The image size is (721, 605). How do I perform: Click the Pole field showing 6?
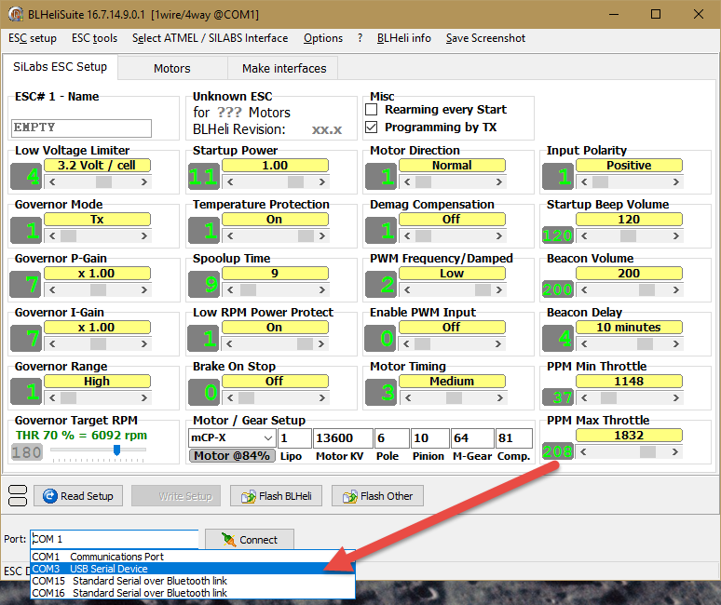392,438
